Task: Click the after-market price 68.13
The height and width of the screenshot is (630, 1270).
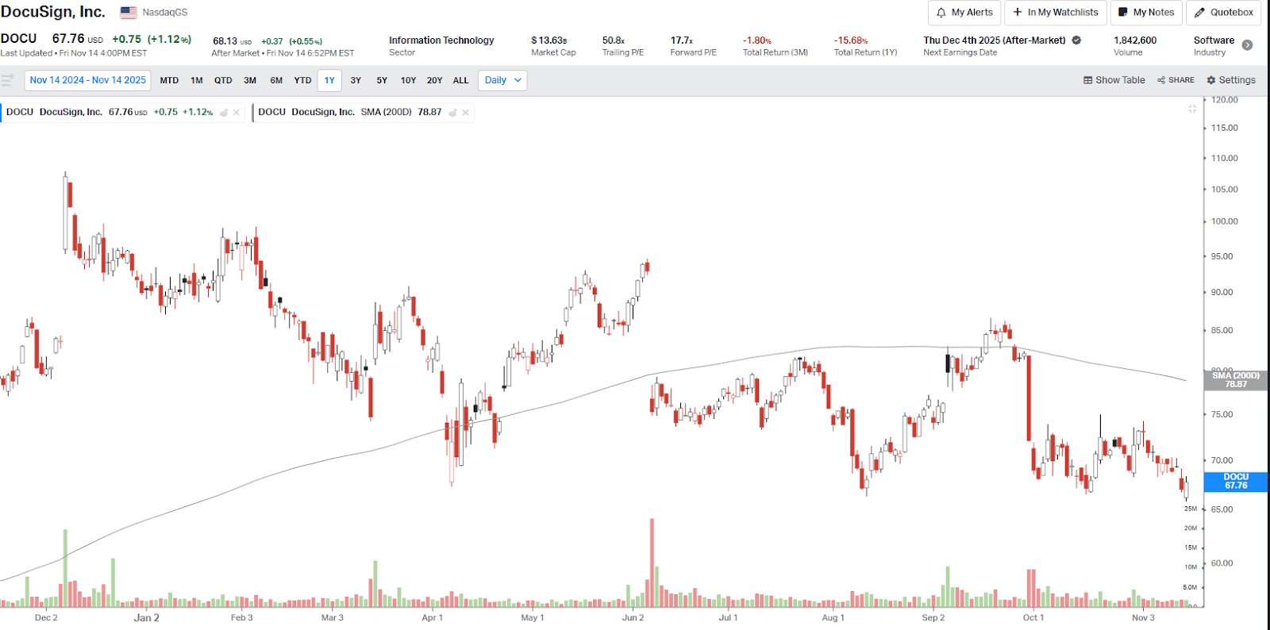Action: point(225,41)
